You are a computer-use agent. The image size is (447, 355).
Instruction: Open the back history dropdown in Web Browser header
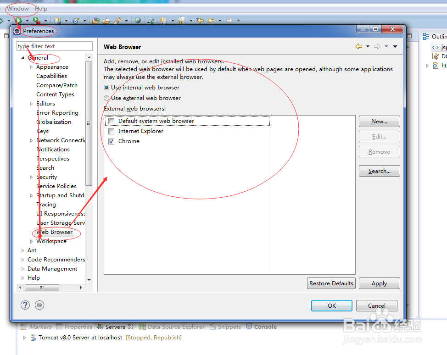click(368, 46)
